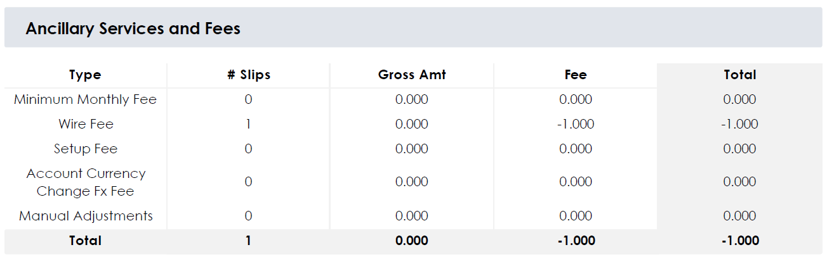Select the Type column header
The width and height of the screenshot is (827, 259).
85,75
